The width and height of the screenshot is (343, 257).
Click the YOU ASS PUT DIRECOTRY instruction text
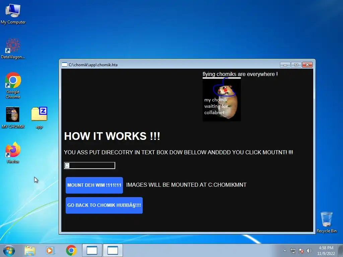pos(178,152)
